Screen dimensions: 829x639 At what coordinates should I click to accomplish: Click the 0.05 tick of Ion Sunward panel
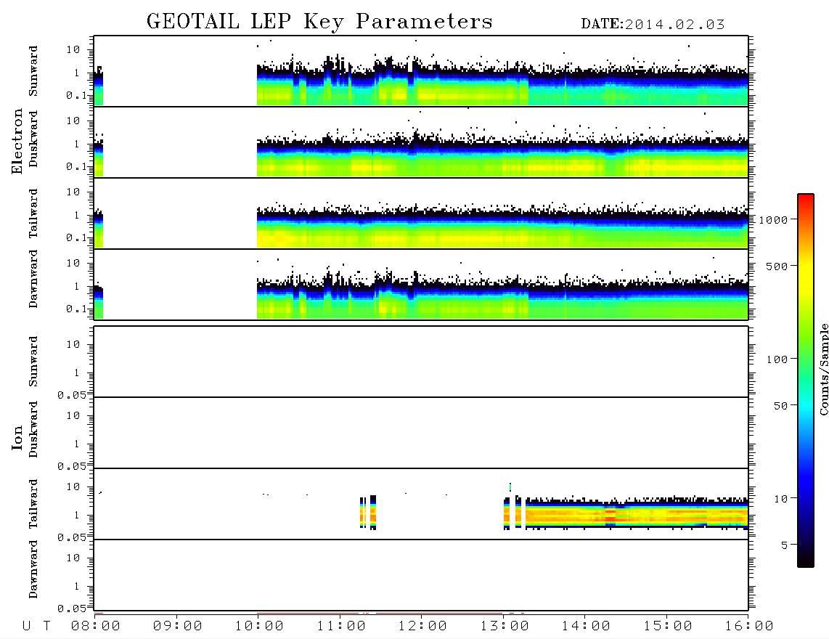click(71, 394)
